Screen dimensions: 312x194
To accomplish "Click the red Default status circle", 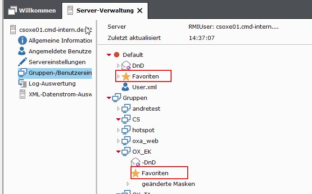I will point(117,55).
